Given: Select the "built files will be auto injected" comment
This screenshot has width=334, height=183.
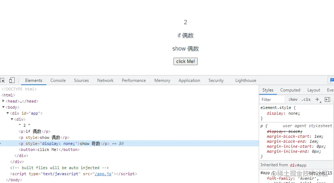Looking at the screenshot, I should (x=59, y=168).
